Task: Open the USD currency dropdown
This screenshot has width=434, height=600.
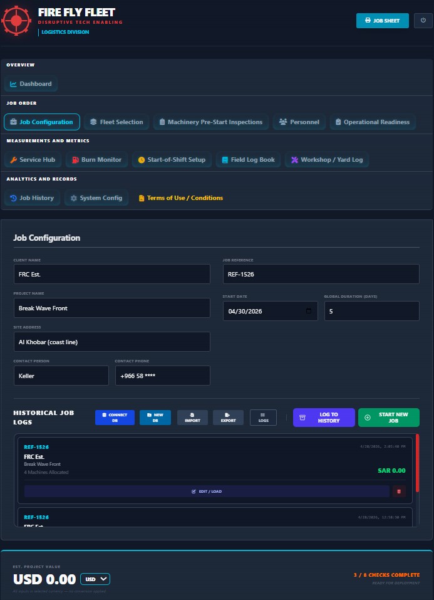Action: [95, 579]
